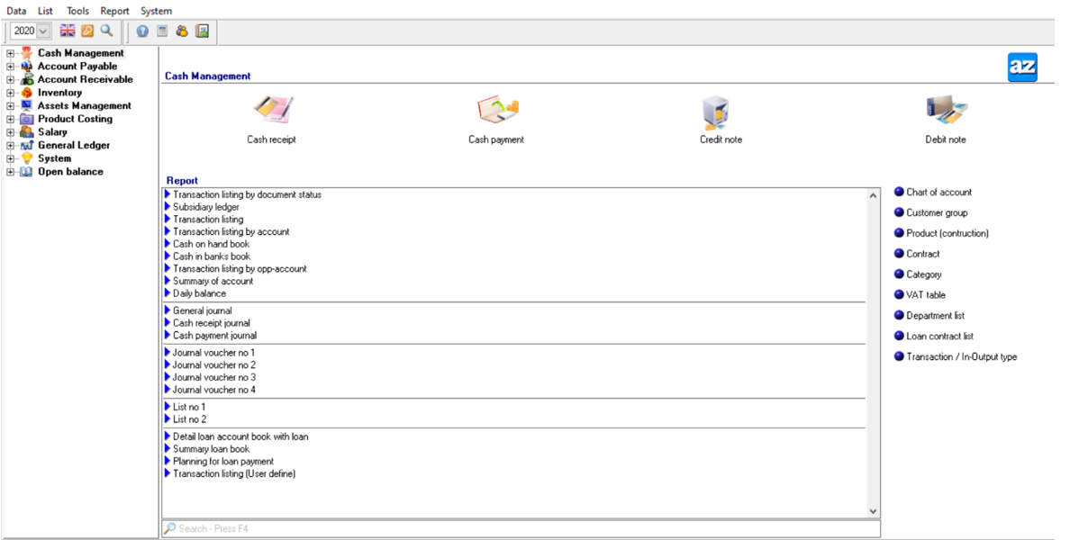This screenshot has width=1070, height=540.
Task: Expand the Account Payable tree node
Action: 11,67
